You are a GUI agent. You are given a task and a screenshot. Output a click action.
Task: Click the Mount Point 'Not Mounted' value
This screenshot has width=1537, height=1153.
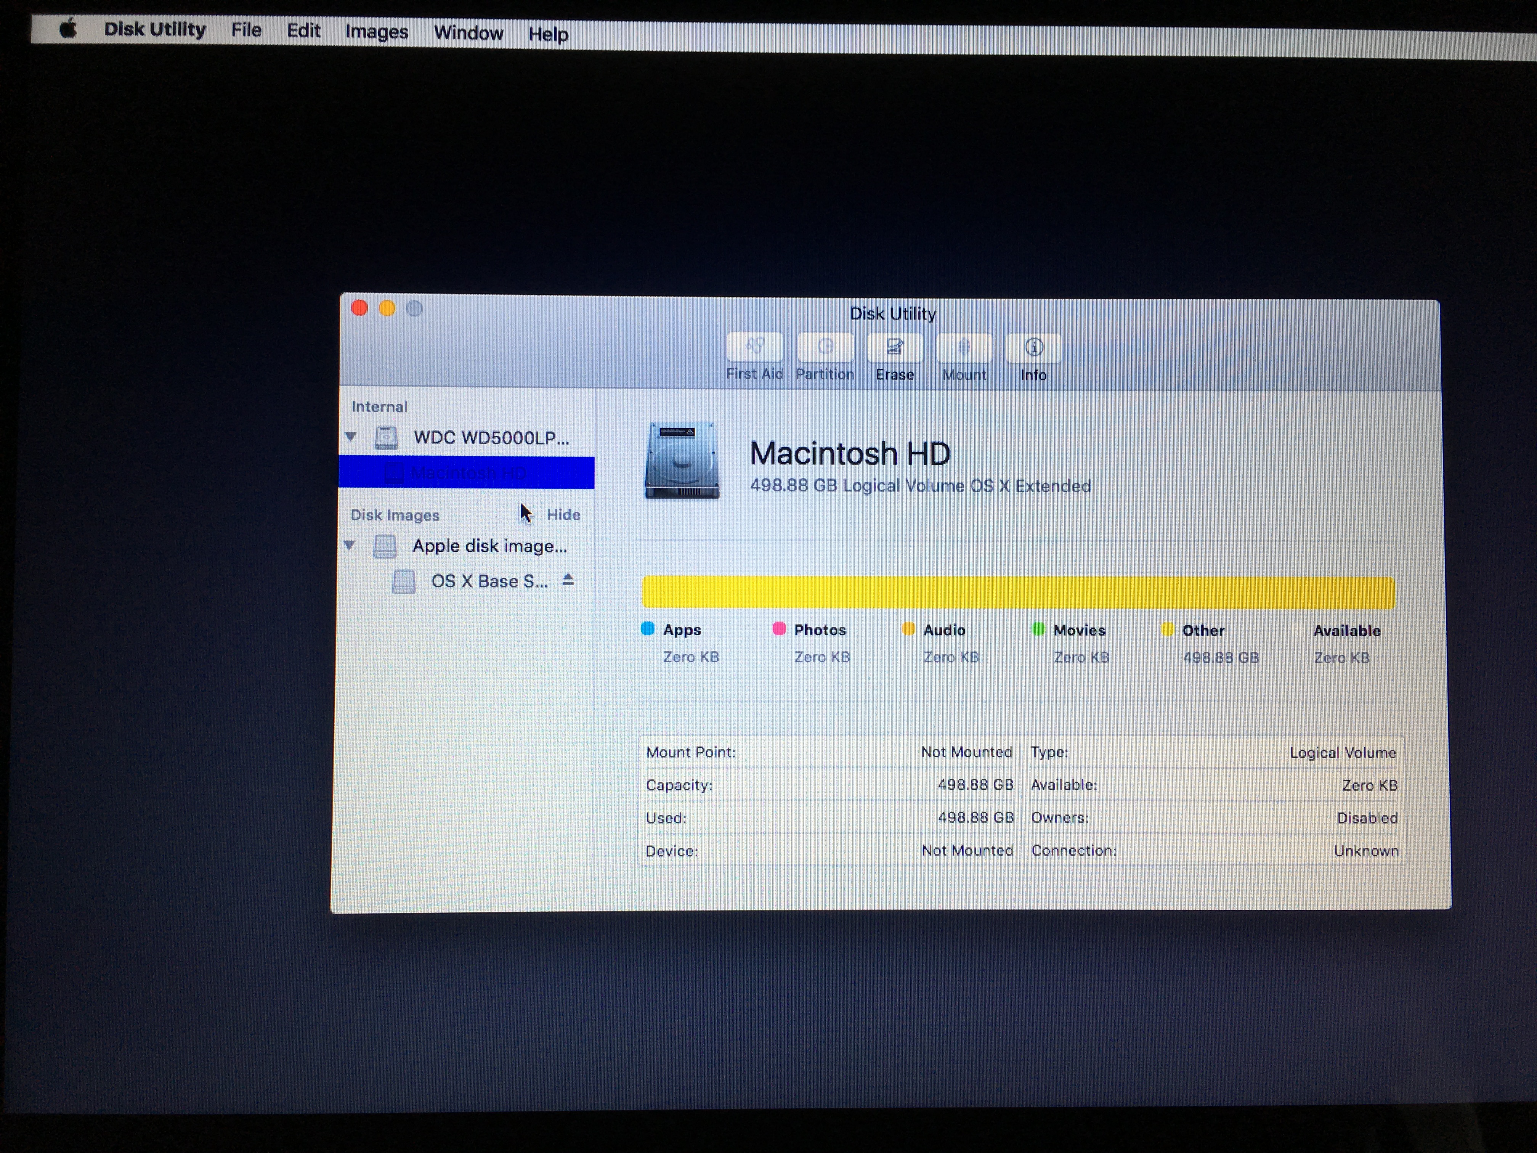(966, 752)
